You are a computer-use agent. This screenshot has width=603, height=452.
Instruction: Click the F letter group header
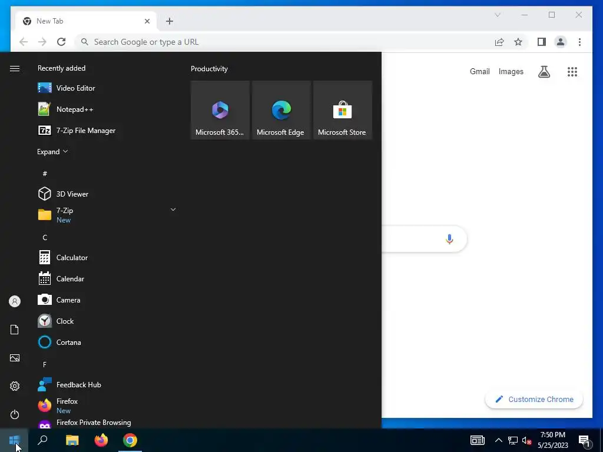point(45,364)
